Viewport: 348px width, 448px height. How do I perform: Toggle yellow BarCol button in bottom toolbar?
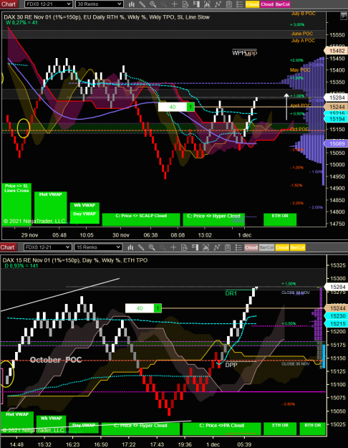(297, 247)
